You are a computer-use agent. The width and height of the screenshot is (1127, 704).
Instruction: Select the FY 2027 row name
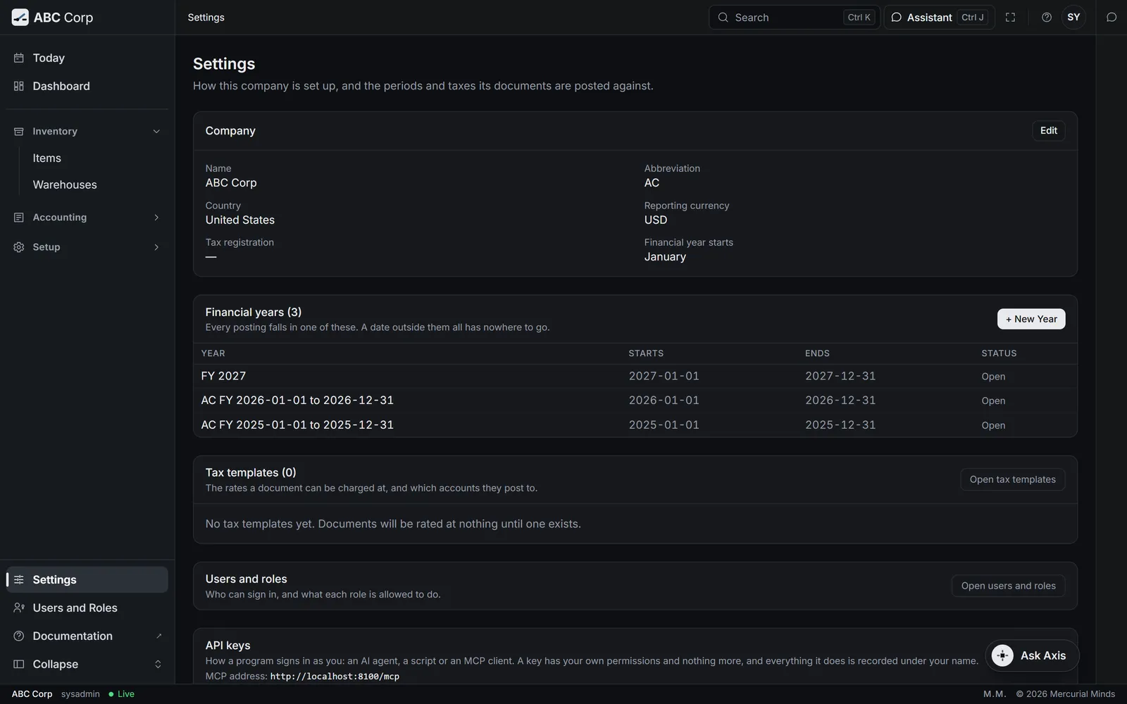tap(223, 376)
